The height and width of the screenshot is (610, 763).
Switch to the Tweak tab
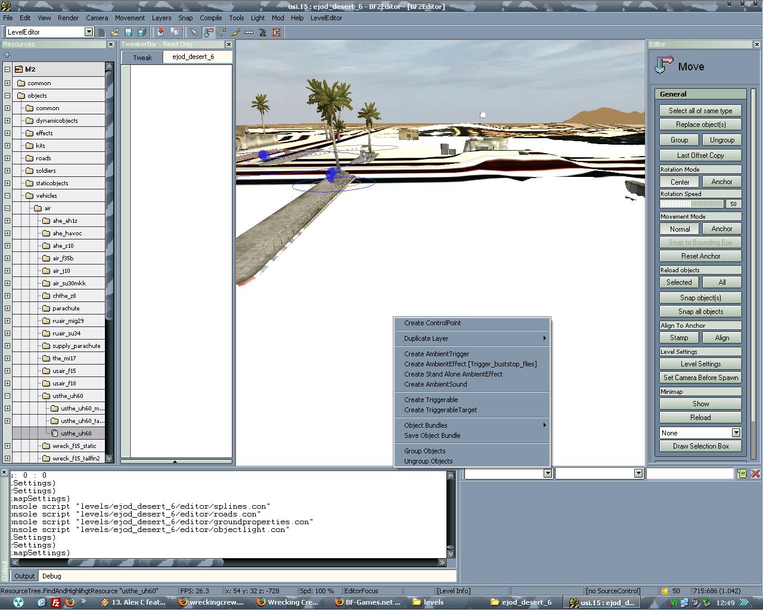(142, 57)
